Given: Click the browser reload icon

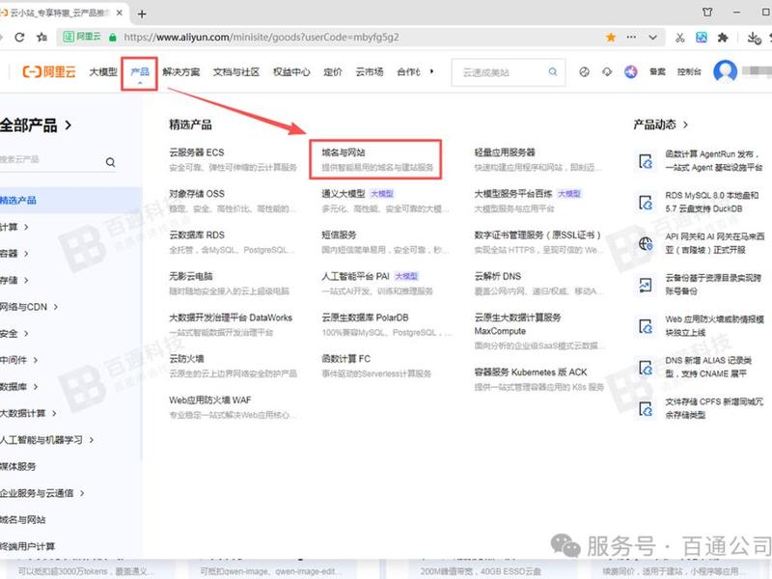Looking at the screenshot, I should point(19,37).
